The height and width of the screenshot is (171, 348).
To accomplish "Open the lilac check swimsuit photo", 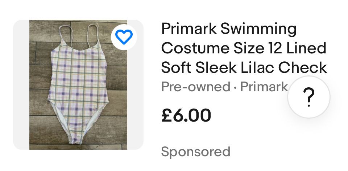I will (78, 85).
